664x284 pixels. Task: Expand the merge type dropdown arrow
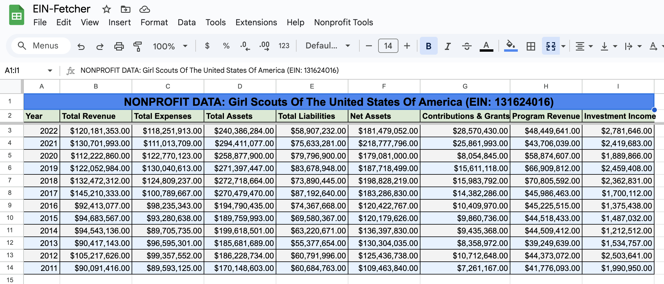click(x=563, y=46)
